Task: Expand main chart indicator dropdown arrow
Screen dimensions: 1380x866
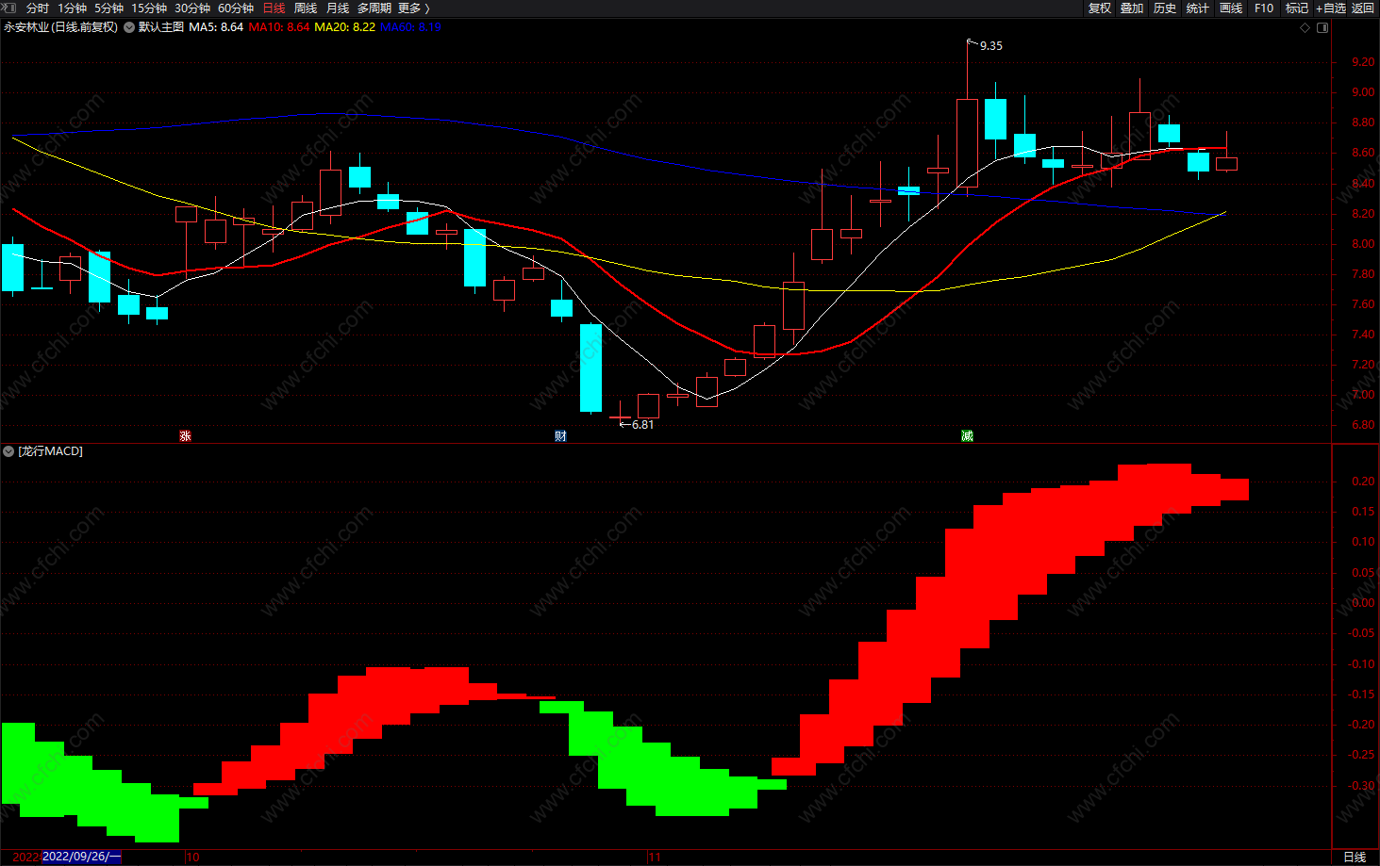Action: click(x=129, y=27)
